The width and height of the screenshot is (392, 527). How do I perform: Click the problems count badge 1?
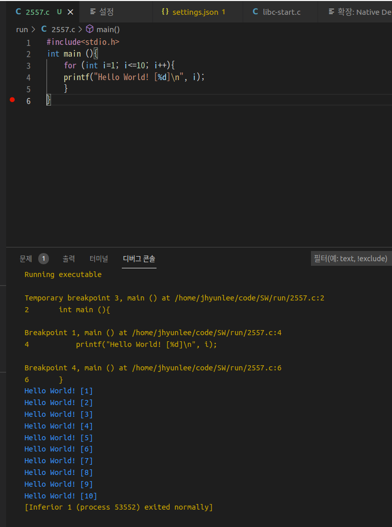coord(44,259)
